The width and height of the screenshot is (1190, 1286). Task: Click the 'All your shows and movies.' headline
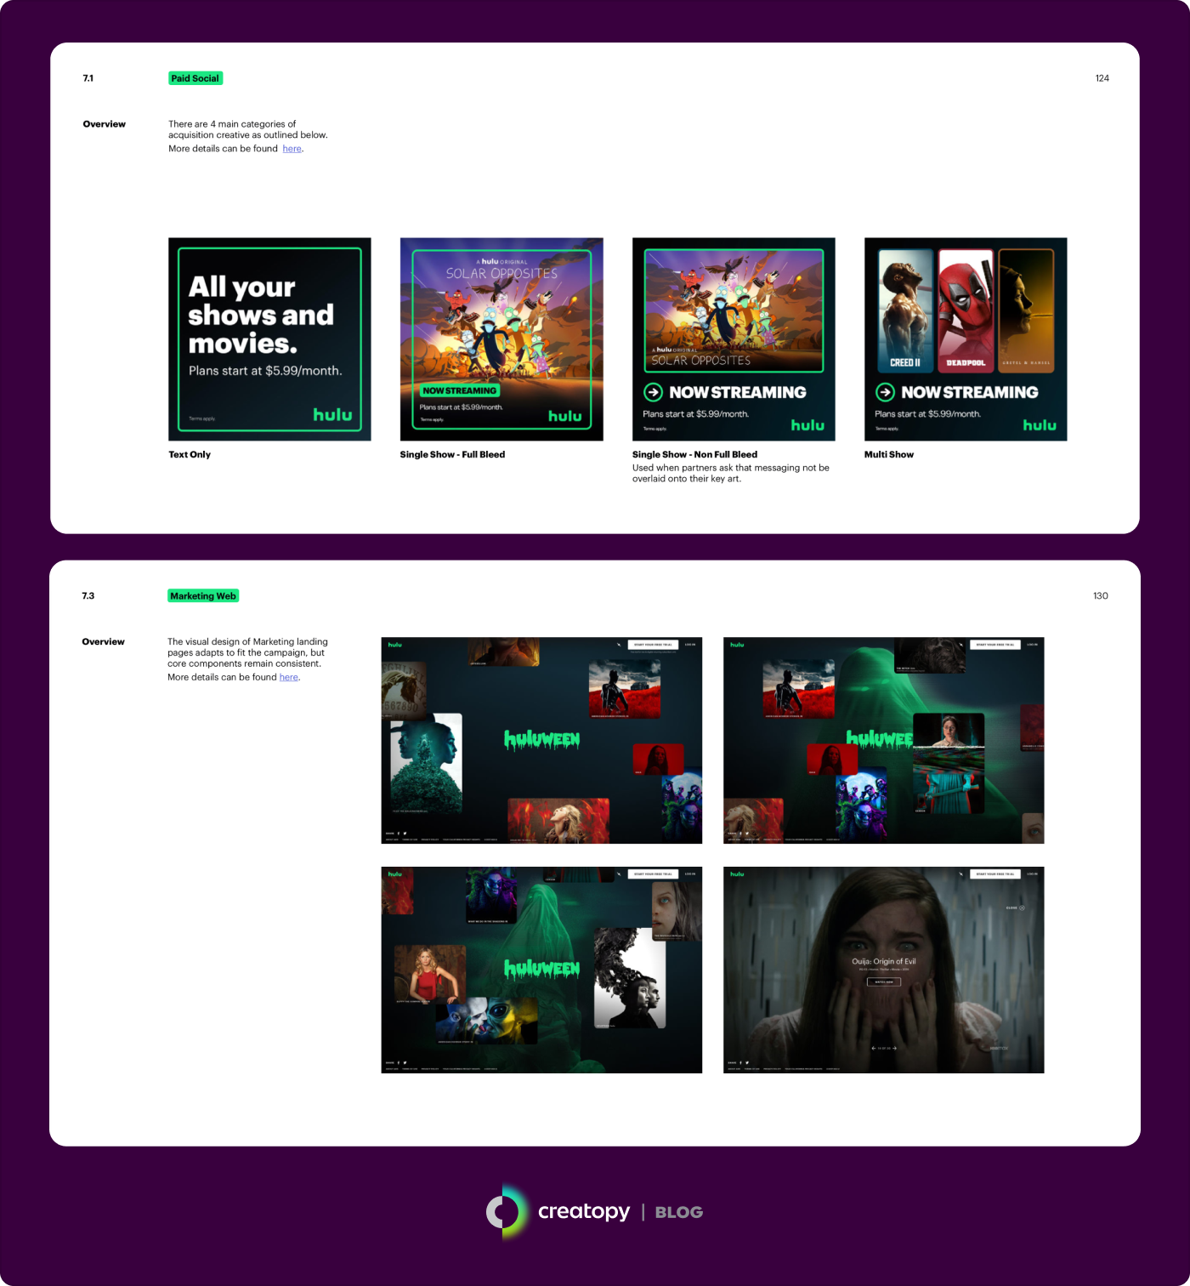[260, 315]
